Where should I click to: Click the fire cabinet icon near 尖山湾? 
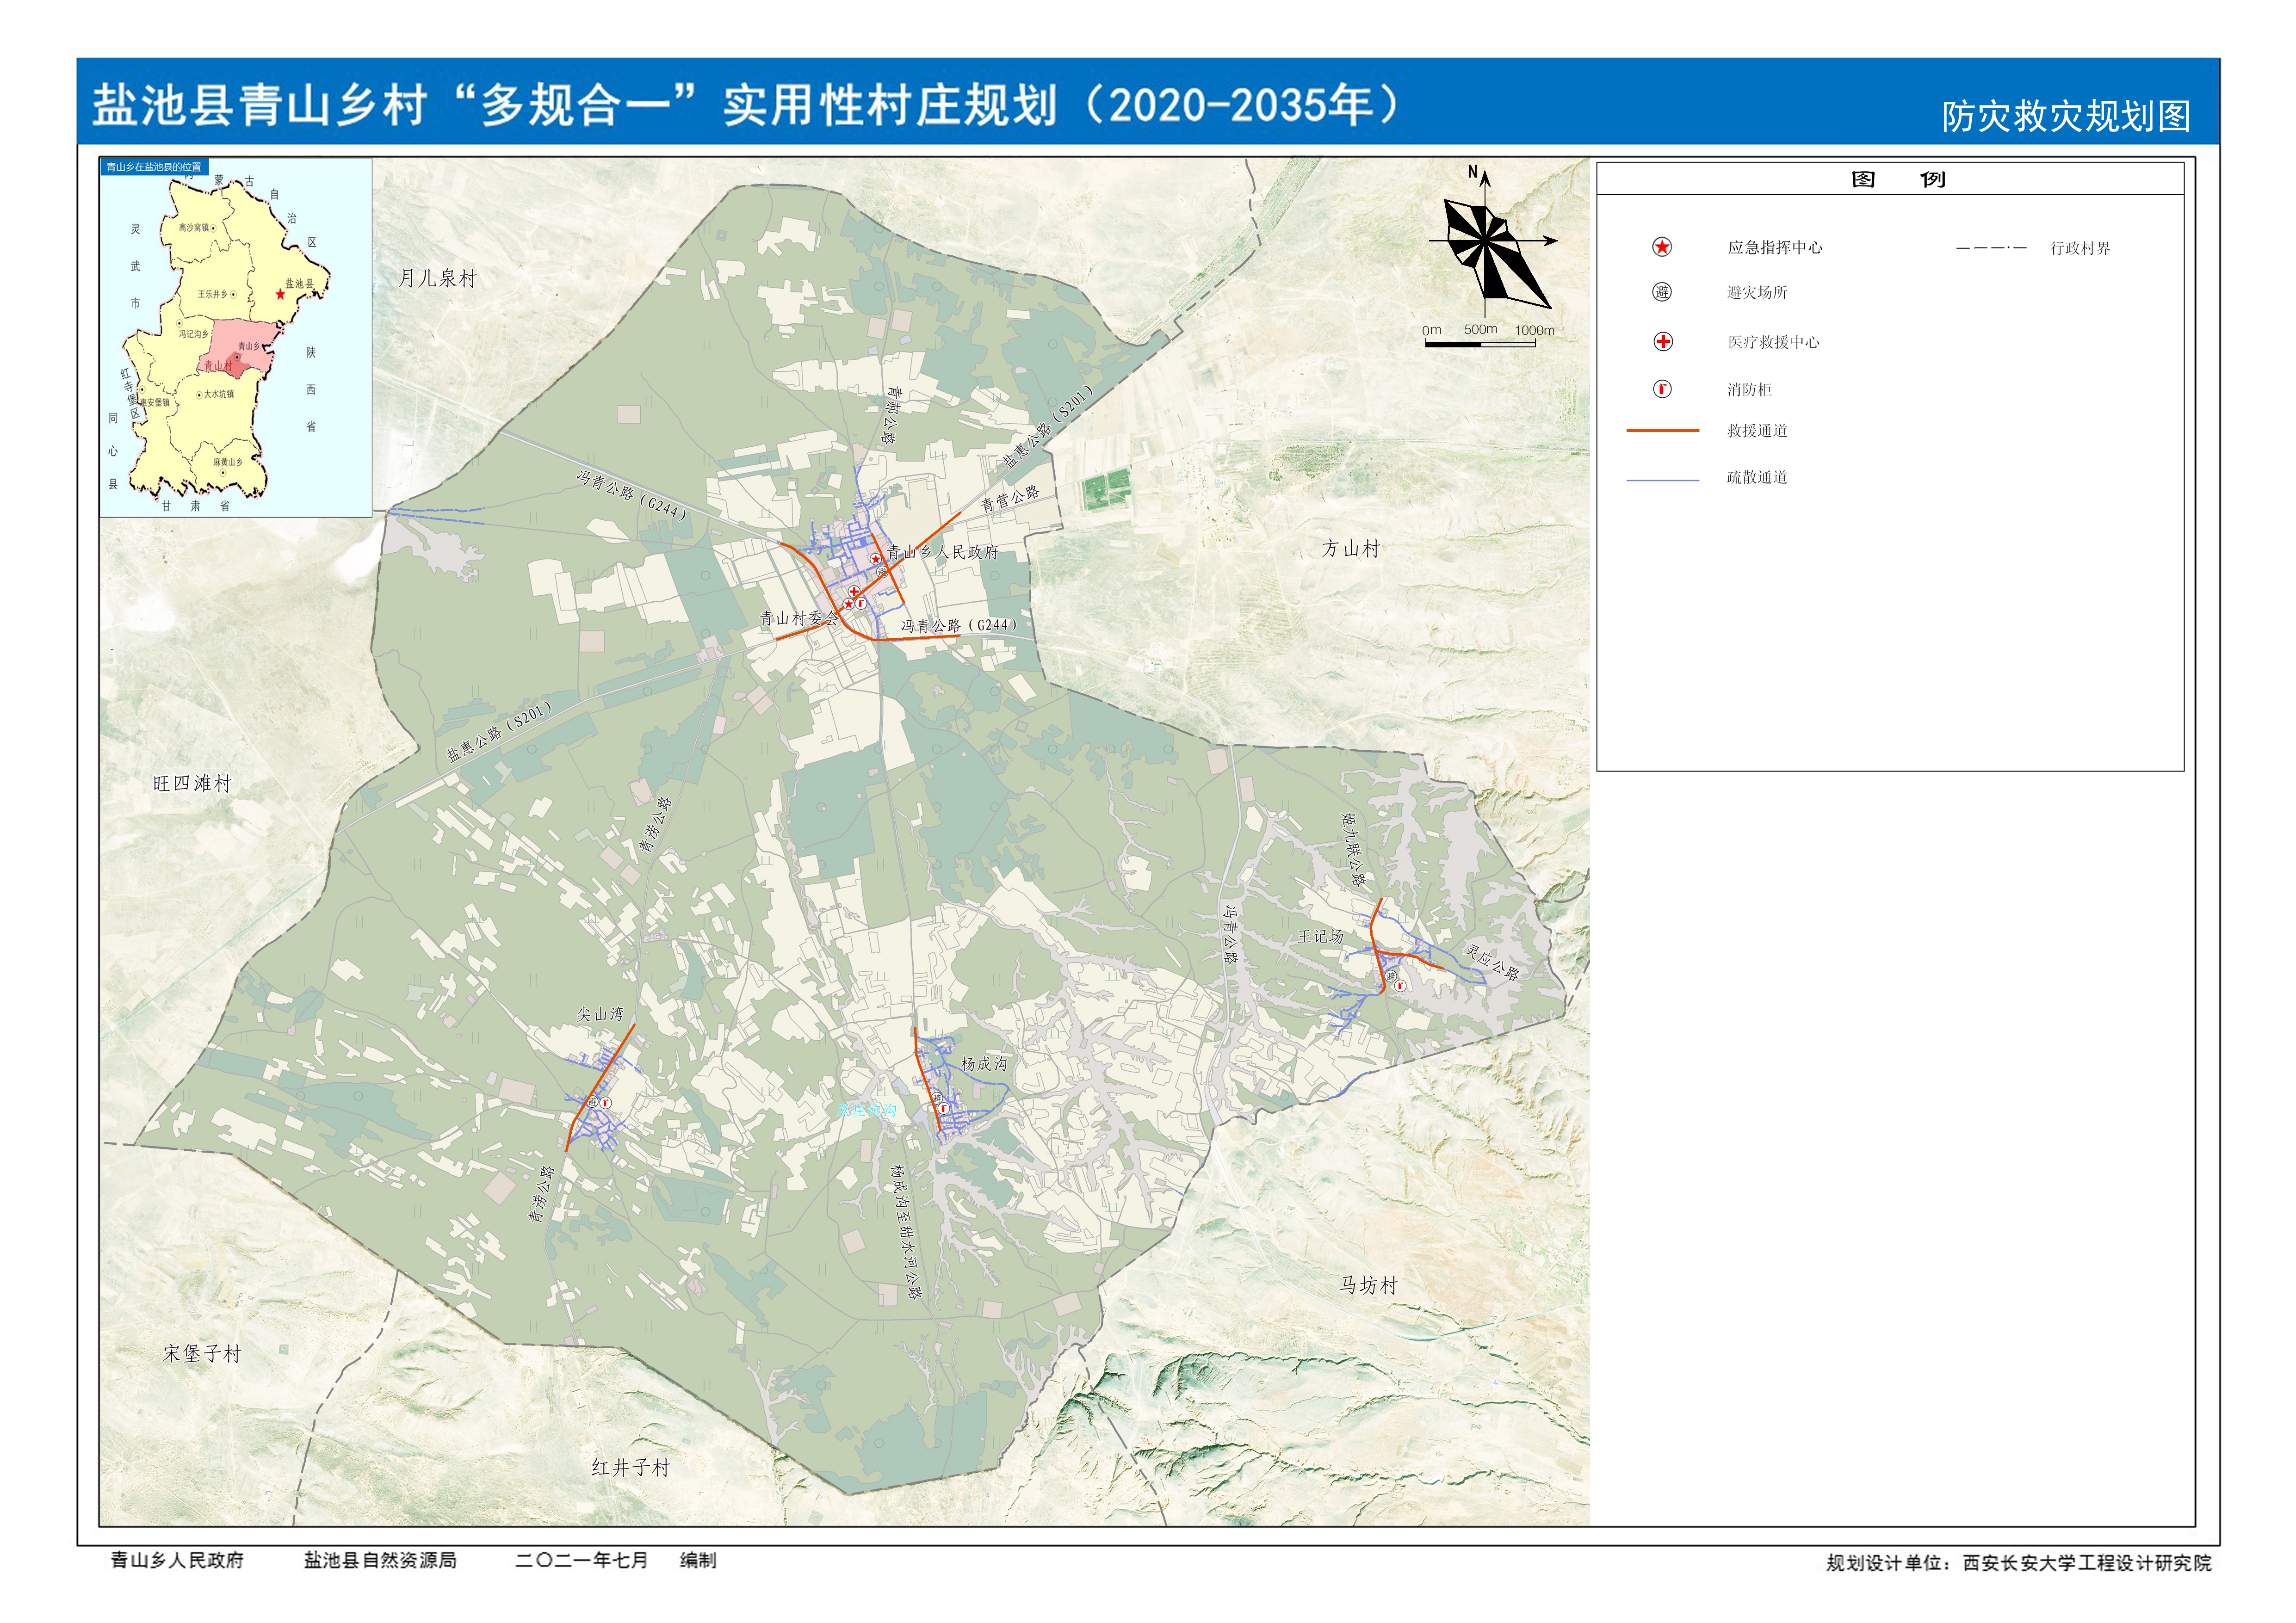[605, 1102]
